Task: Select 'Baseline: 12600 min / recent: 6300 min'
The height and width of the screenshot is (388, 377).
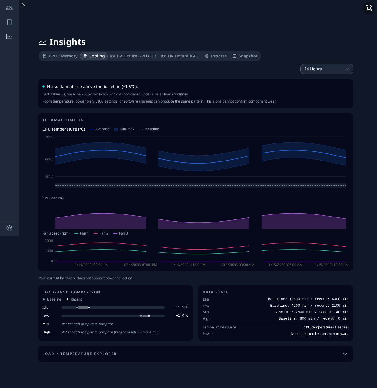Action: [308, 299]
